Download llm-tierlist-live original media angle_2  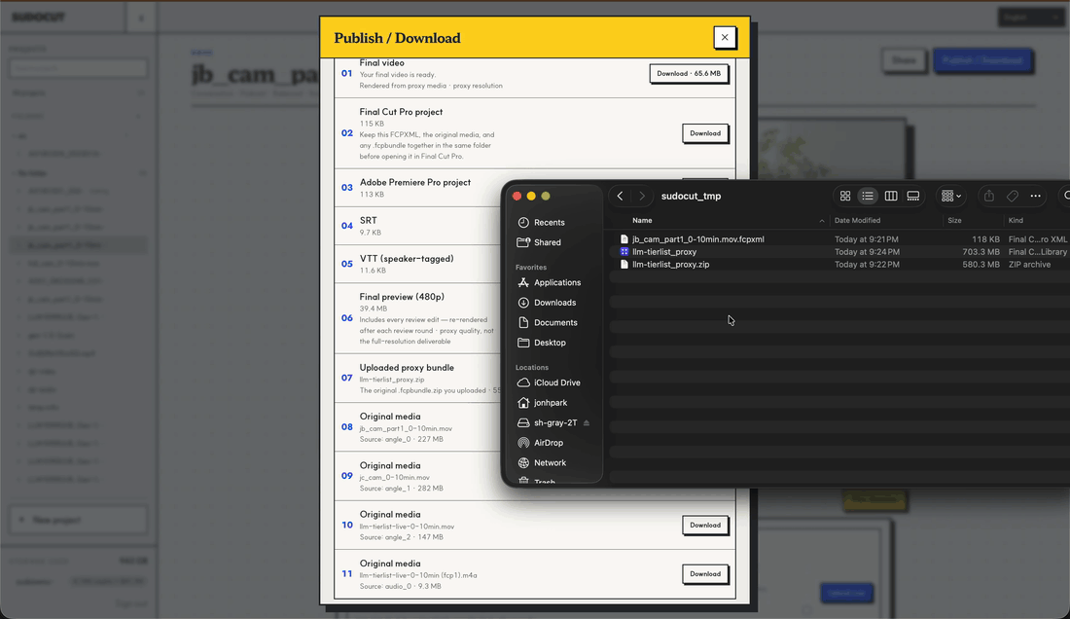705,525
